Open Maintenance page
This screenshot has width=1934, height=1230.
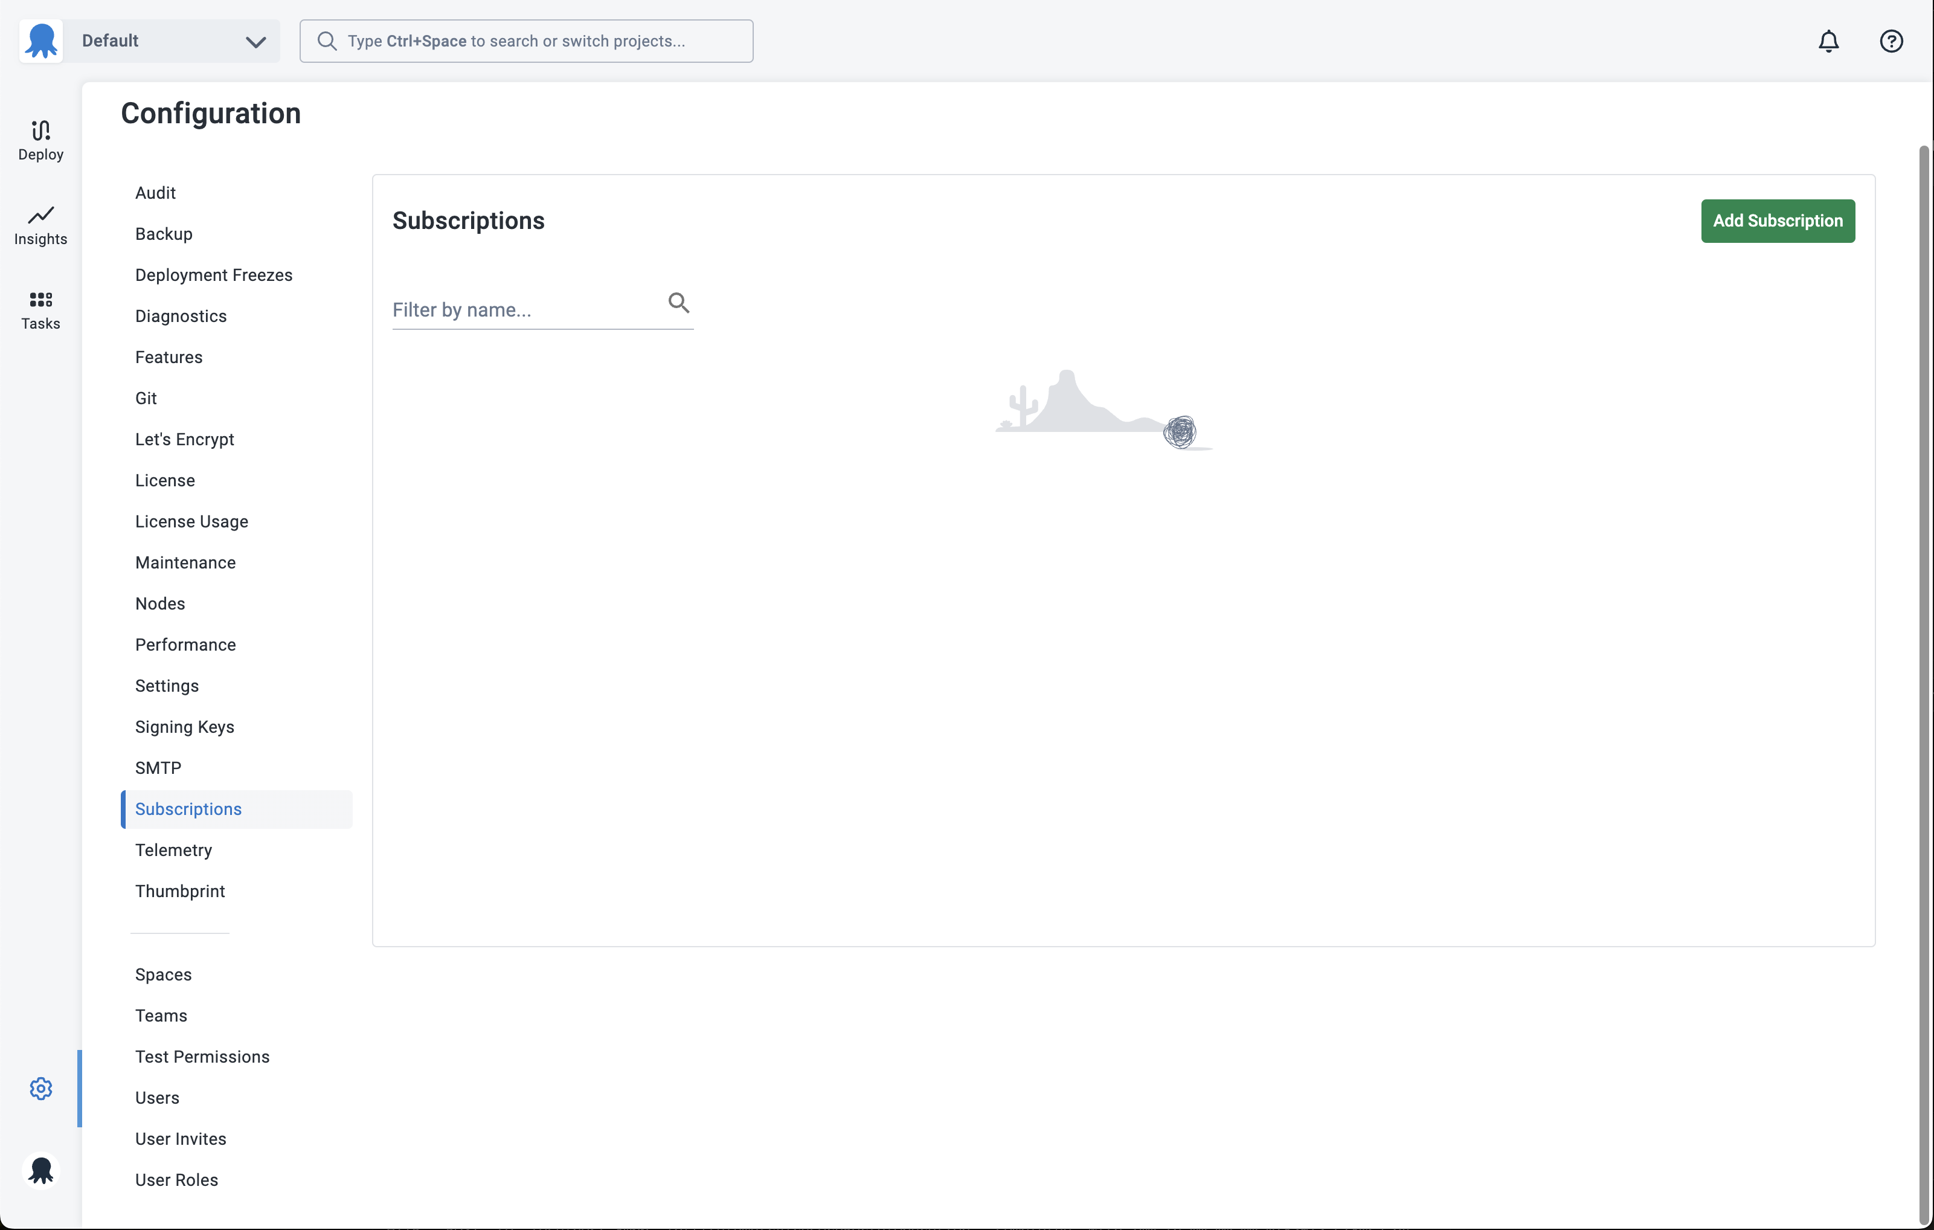pyautogui.click(x=185, y=562)
